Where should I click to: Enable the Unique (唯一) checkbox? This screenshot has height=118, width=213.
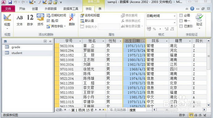(181, 21)
